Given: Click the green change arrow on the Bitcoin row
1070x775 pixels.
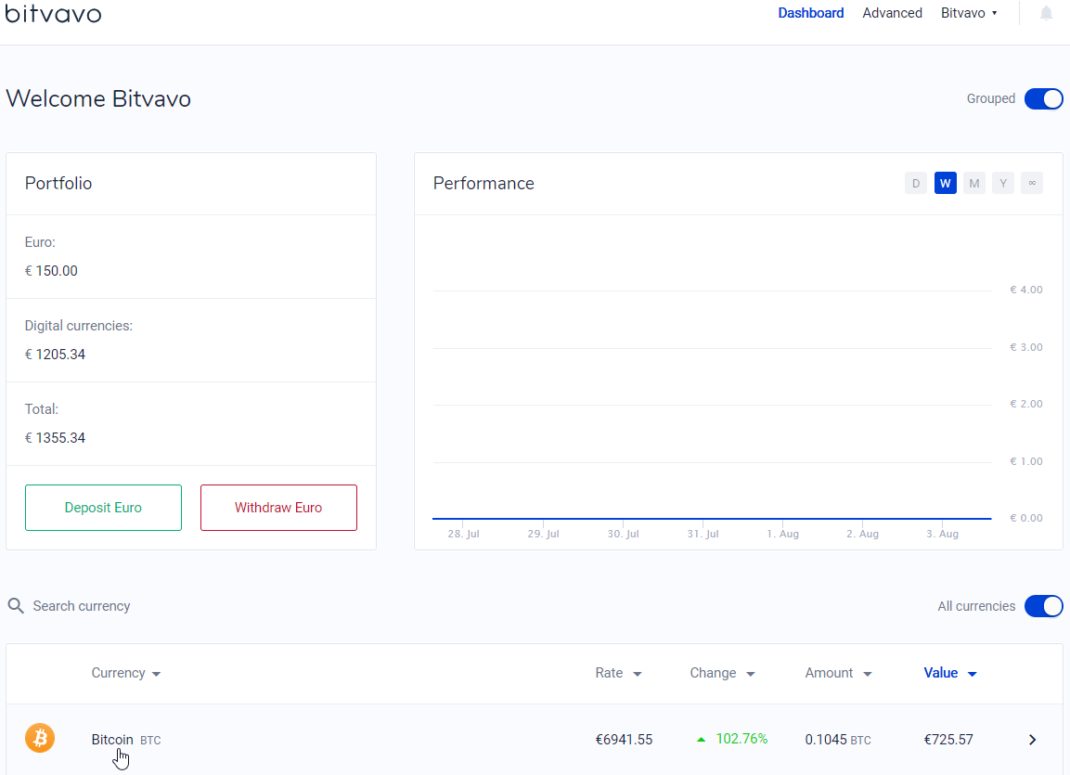Looking at the screenshot, I should click(701, 740).
